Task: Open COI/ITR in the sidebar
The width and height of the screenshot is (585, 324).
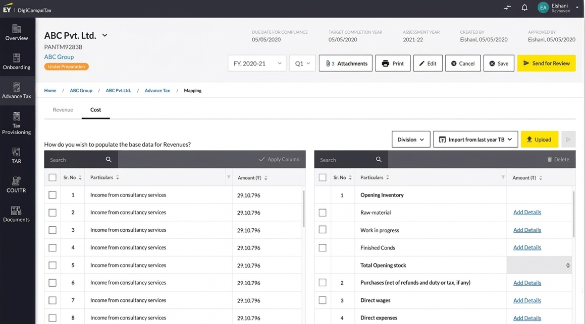Action: click(17, 184)
